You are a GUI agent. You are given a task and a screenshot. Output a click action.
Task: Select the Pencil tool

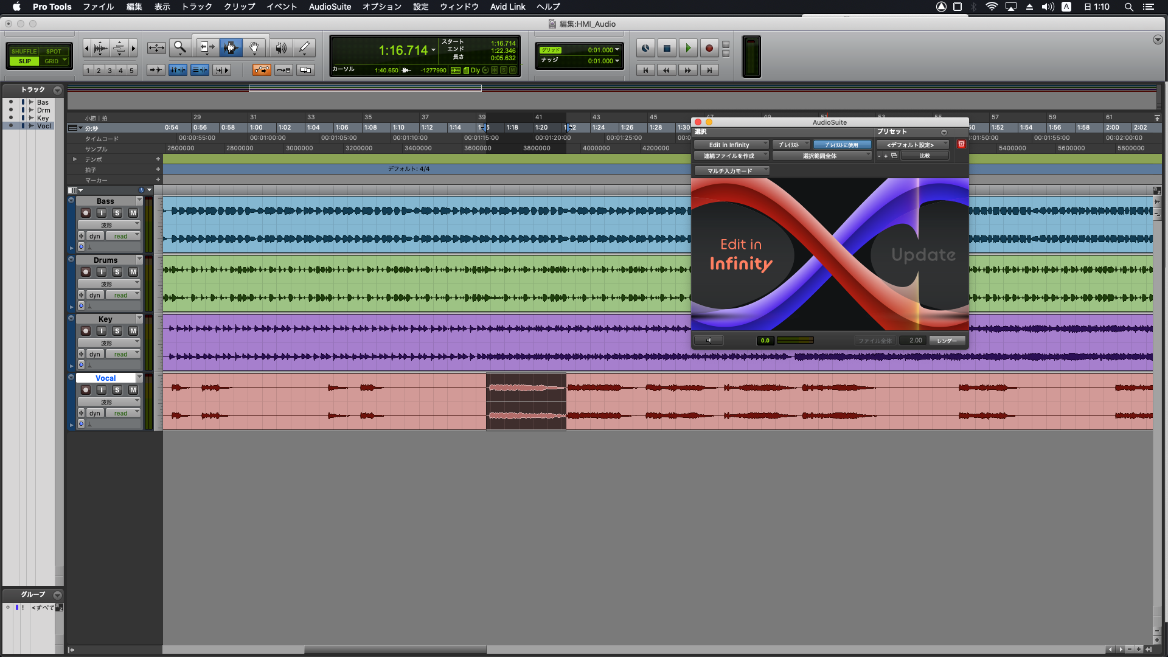304,47
